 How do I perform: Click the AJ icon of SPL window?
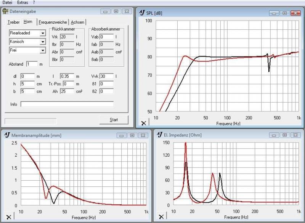pyautogui.click(x=142, y=13)
